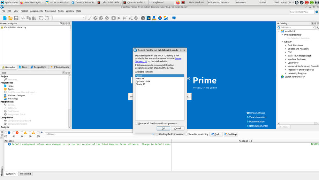Click the blue feedback speech bubble icon

[x=174, y=18]
